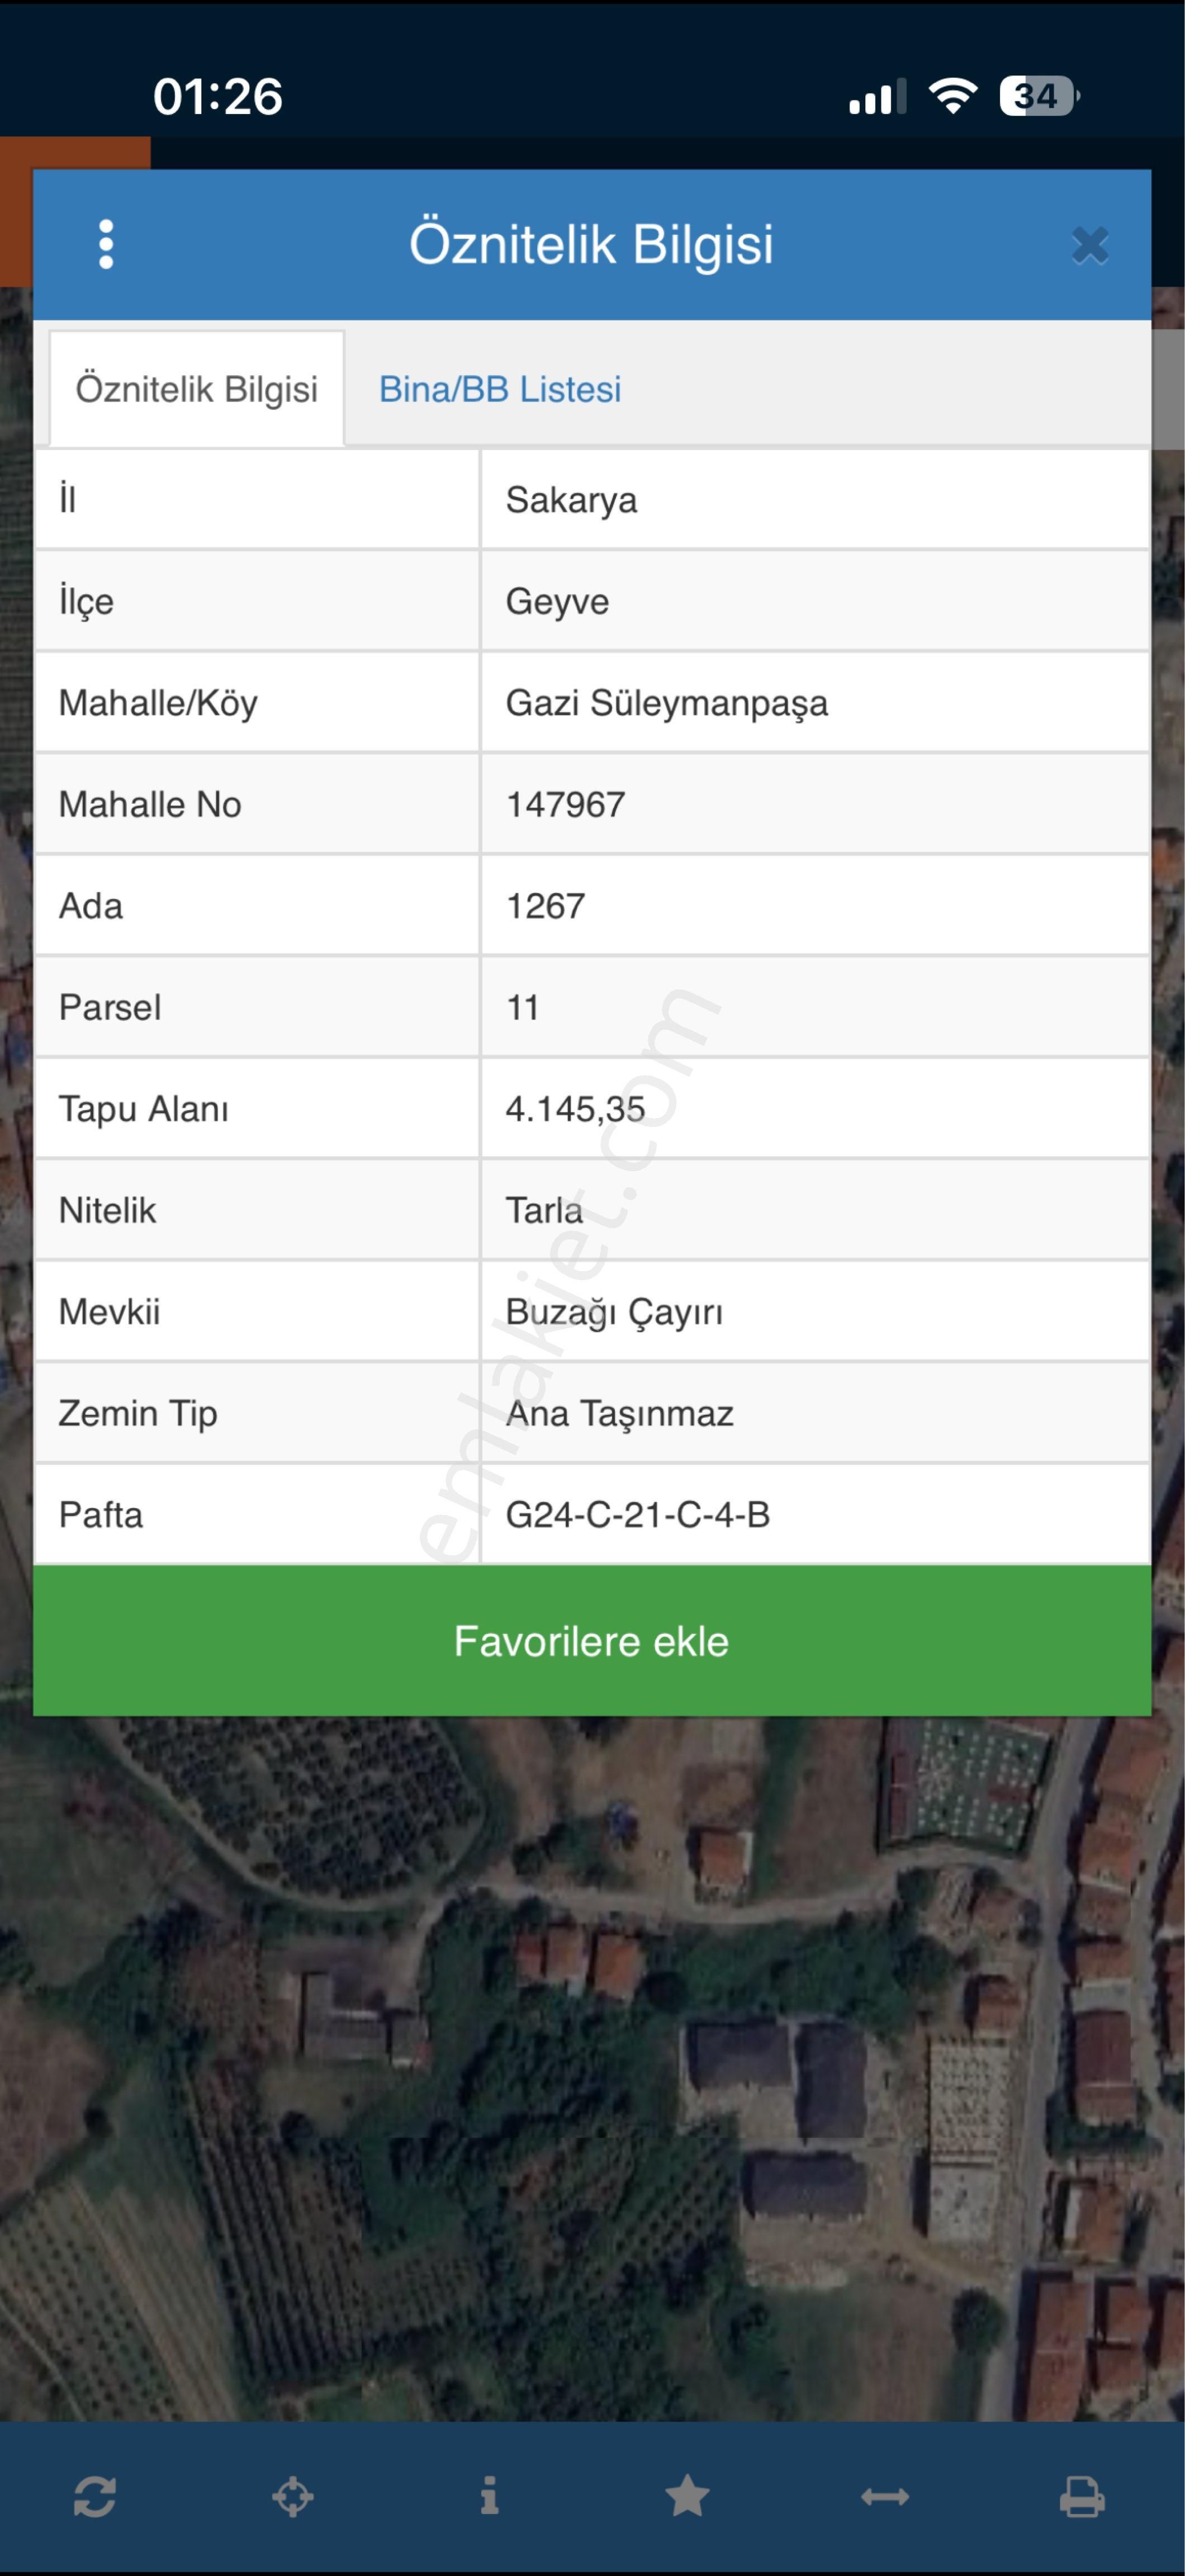The image size is (1185, 2576).
Task: Tap the crosshair locate icon
Action: (x=293, y=2496)
